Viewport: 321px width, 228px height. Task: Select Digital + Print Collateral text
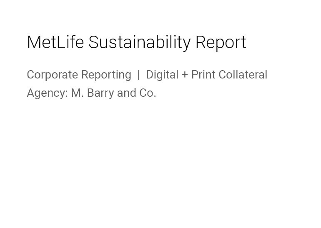point(206,75)
